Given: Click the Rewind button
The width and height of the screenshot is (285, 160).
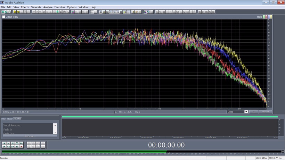Looking at the screenshot, I should [8, 146].
